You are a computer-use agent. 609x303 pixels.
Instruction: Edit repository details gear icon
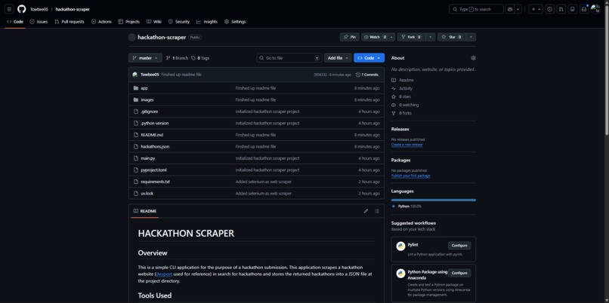[473, 58]
